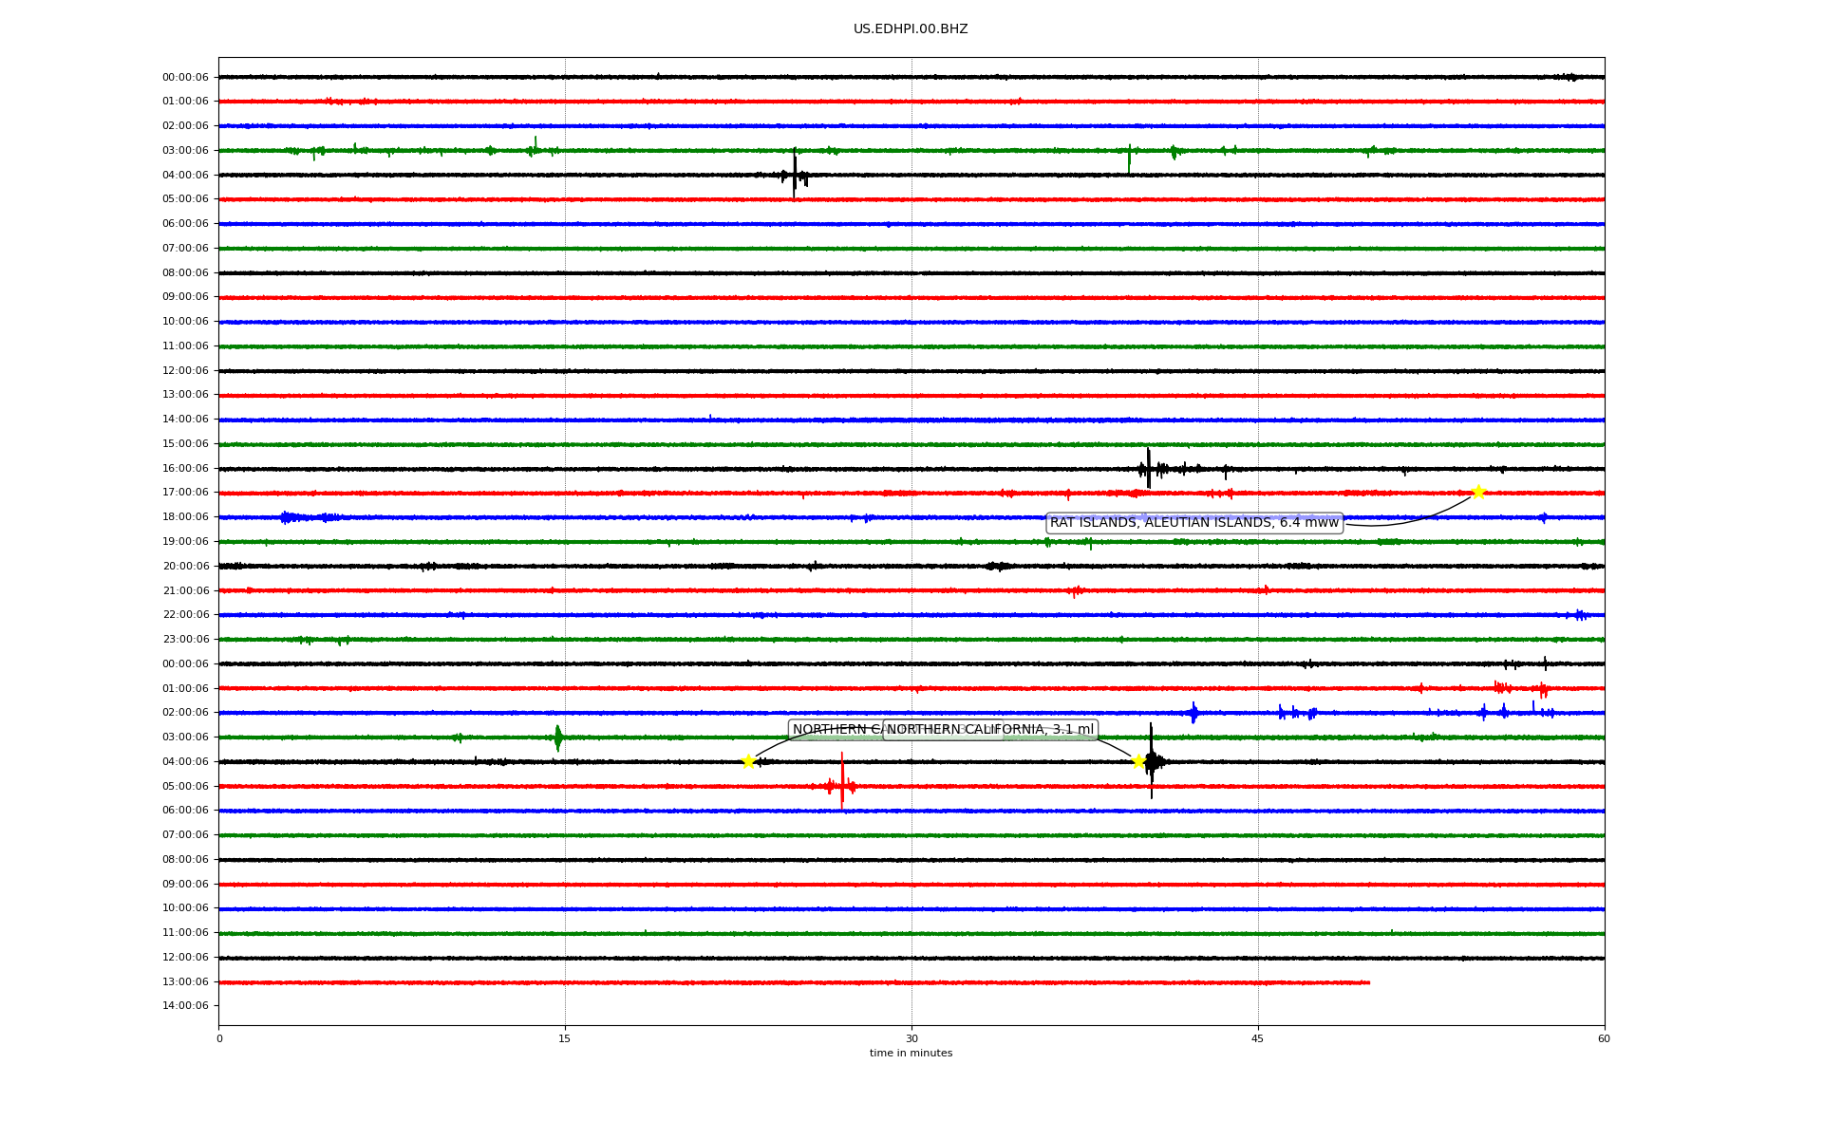Click the large black spike on the 16:00:06 trace
This screenshot has height=1139, width=1823.
tap(1148, 468)
